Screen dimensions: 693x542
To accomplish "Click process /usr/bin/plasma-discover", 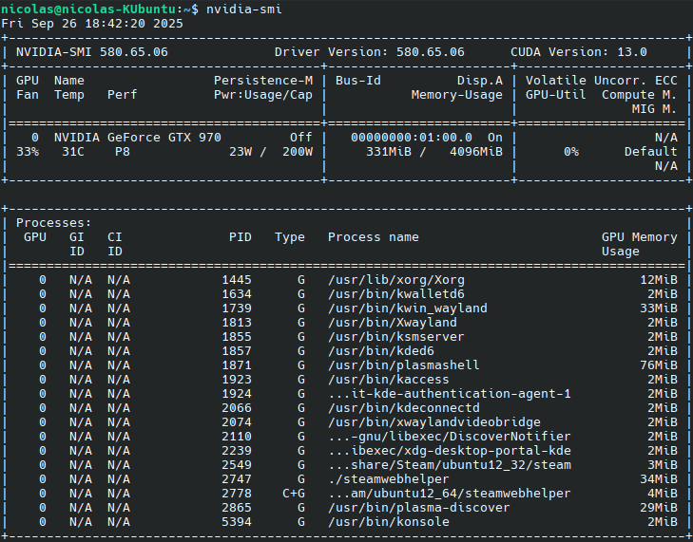I will pos(419,508).
